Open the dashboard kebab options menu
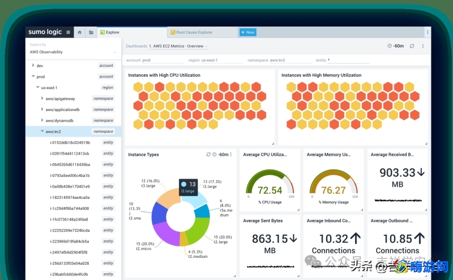 422,46
